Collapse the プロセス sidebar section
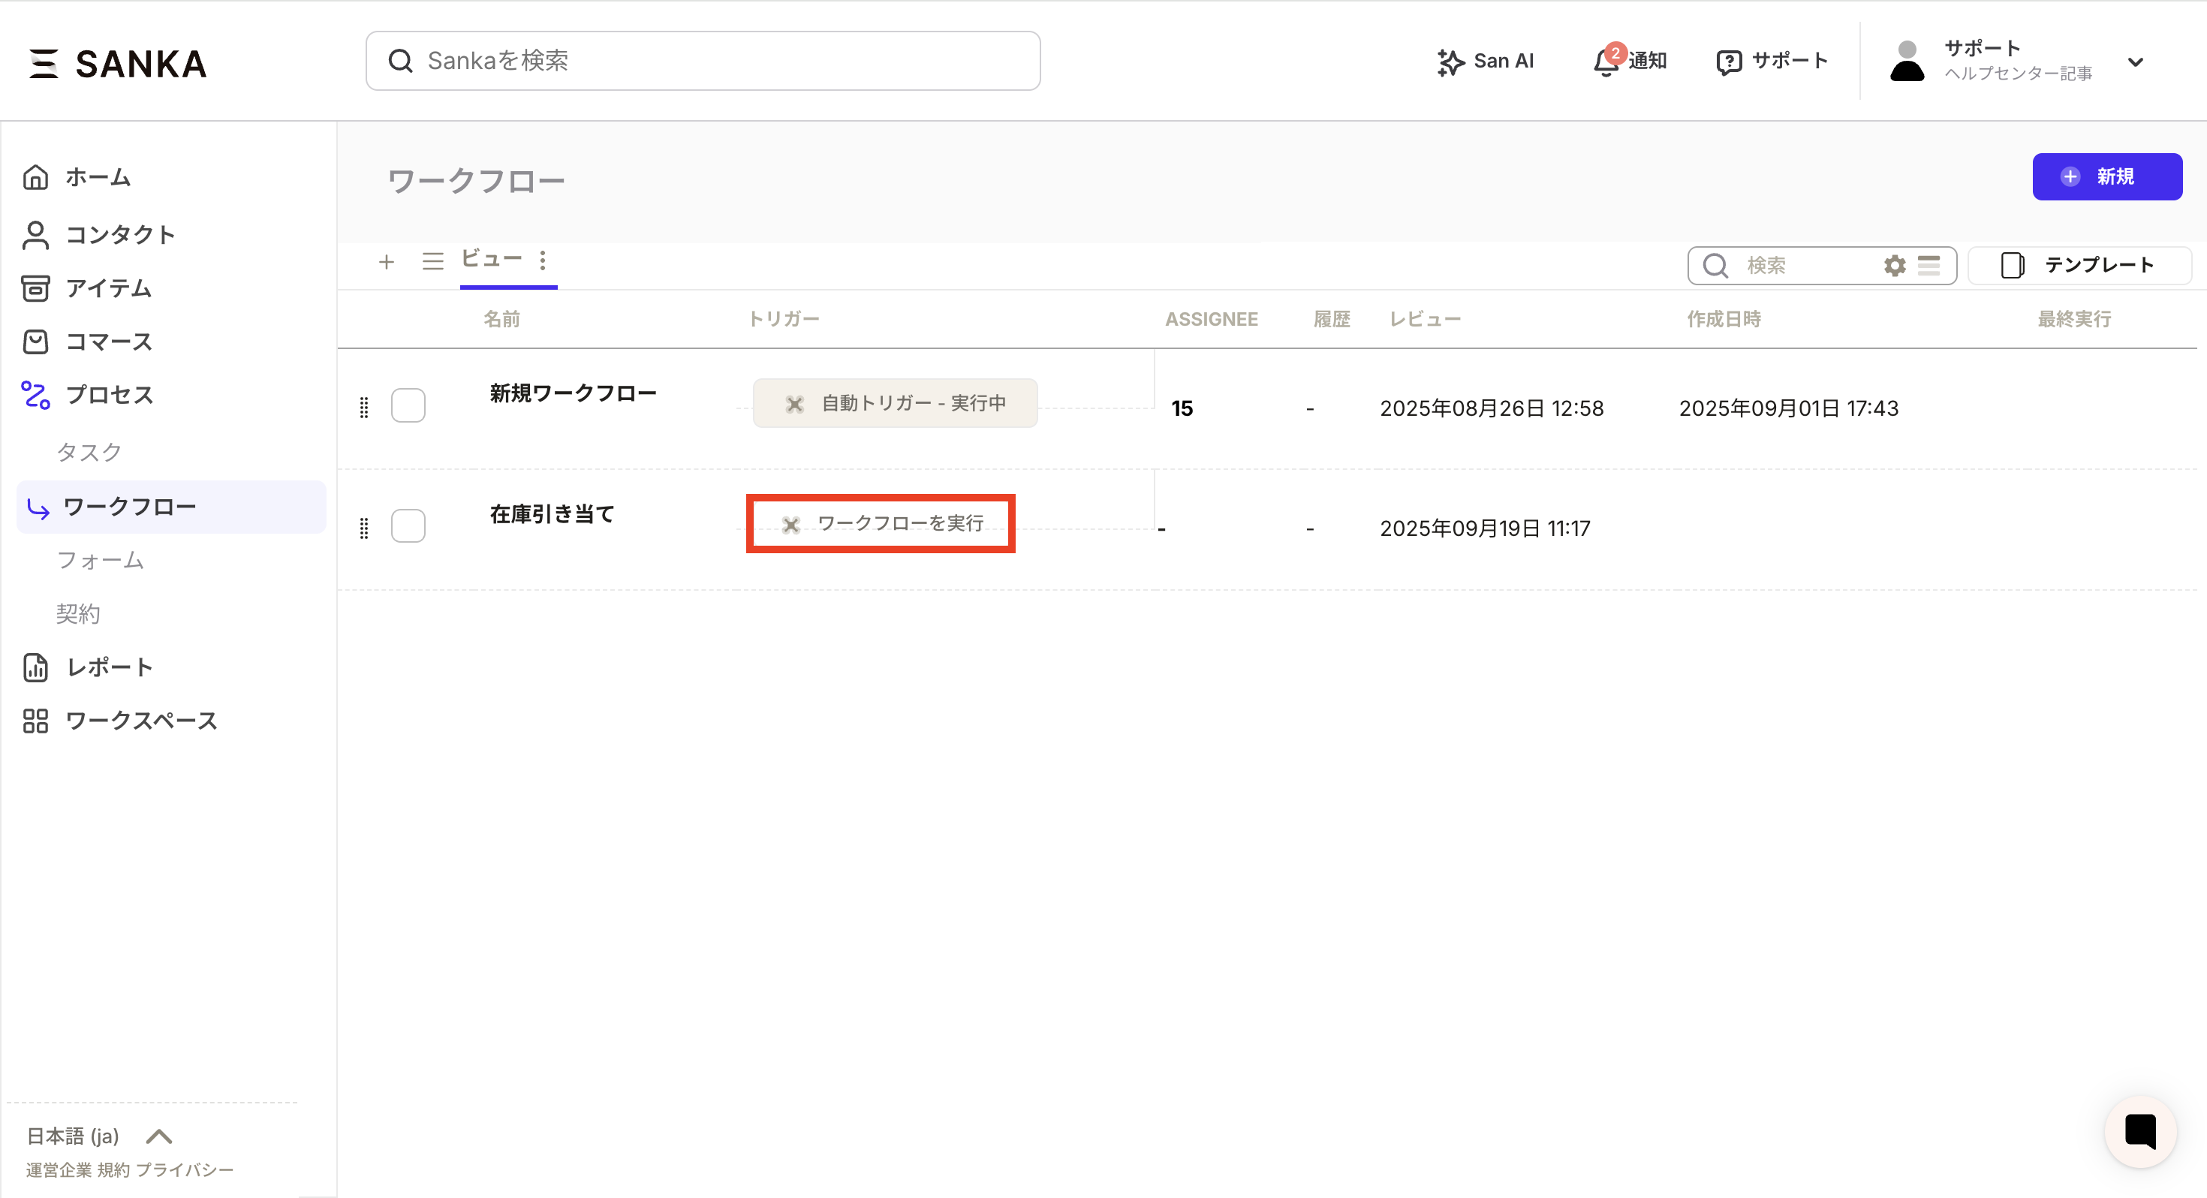Image resolution: width=2207 pixels, height=1198 pixels. pyautogui.click(x=108, y=395)
